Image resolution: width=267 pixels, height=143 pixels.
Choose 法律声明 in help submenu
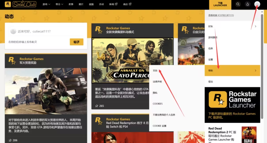(177, 81)
